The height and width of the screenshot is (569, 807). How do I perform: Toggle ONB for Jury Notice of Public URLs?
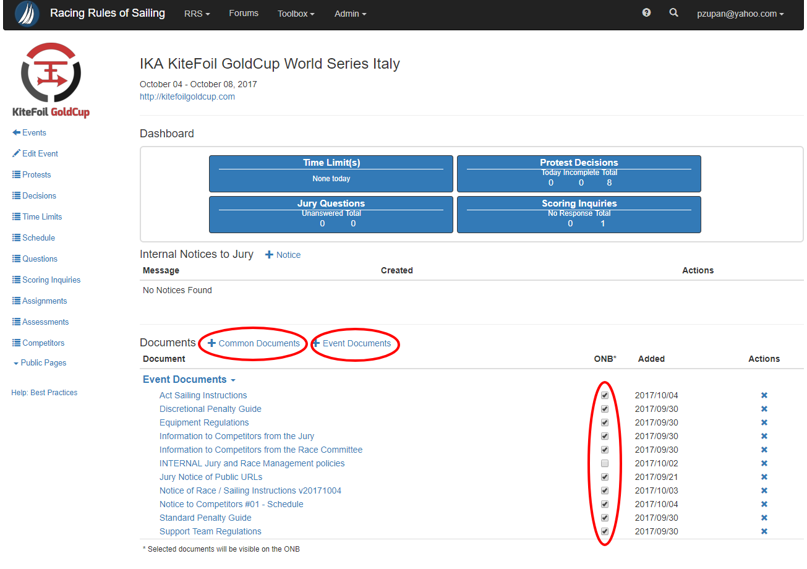605,477
